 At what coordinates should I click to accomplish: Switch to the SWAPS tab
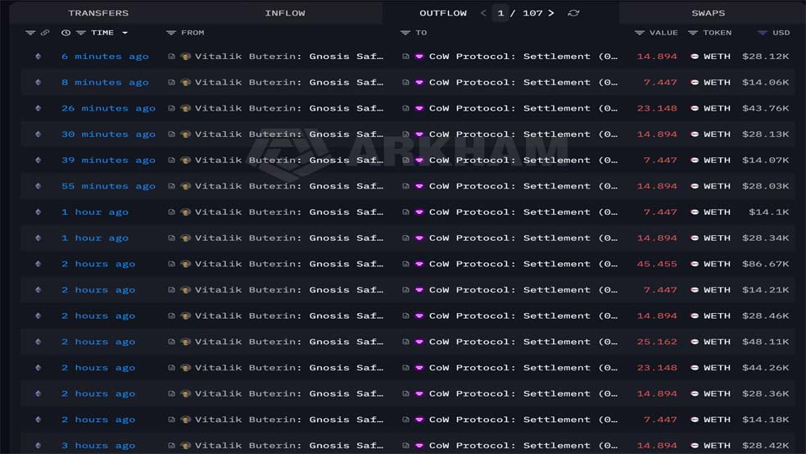click(708, 13)
